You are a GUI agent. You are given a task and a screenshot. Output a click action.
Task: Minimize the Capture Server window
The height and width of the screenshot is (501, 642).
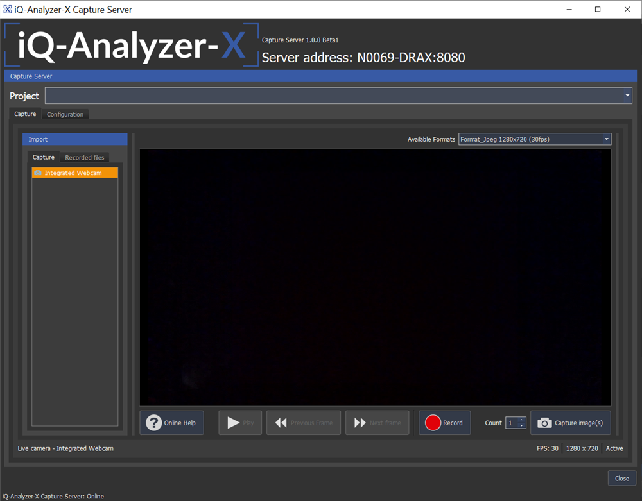pyautogui.click(x=569, y=10)
